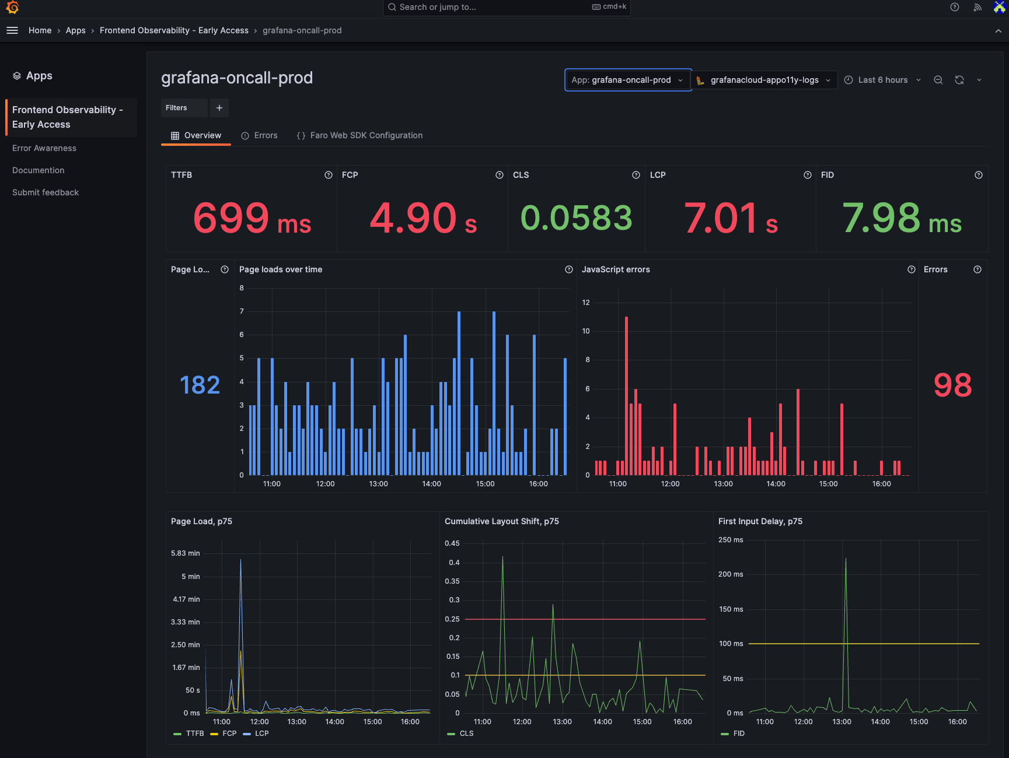Viewport: 1009px width, 758px height.
Task: Expand the grafanacloud-appo11y-logs selector
Action: click(764, 80)
